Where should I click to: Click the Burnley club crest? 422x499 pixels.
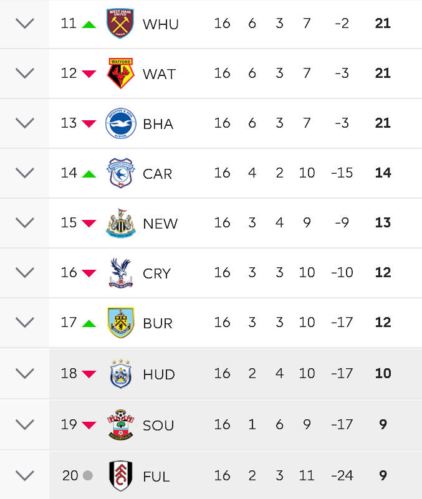(121, 322)
